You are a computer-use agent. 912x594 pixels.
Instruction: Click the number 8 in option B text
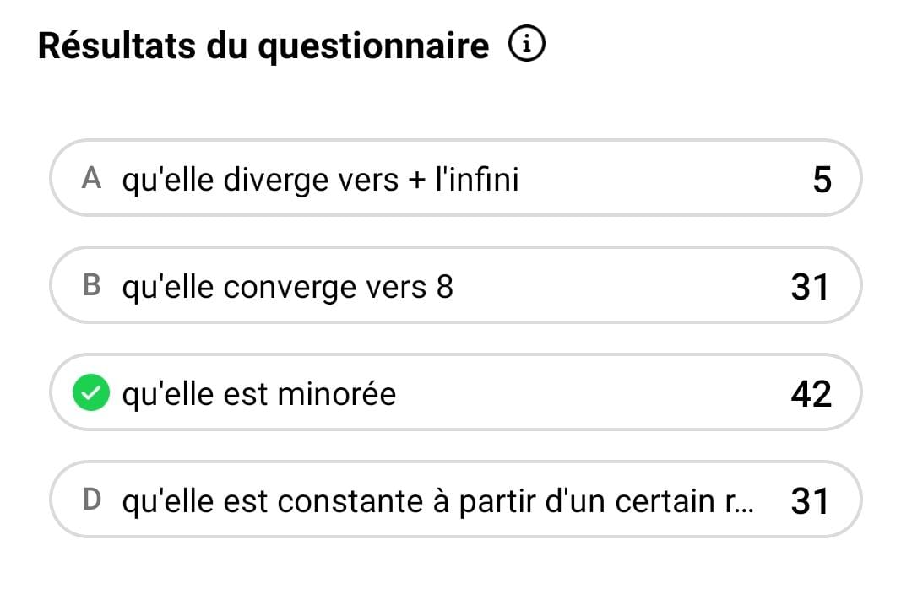pos(444,287)
